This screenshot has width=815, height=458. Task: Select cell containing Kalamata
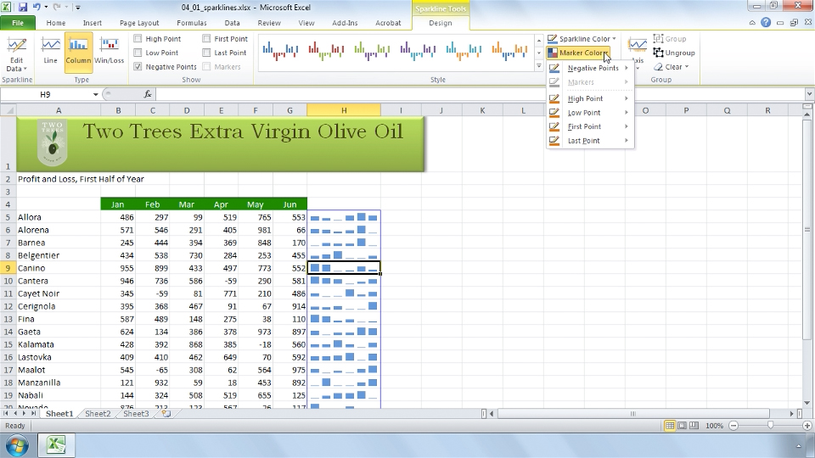point(59,344)
